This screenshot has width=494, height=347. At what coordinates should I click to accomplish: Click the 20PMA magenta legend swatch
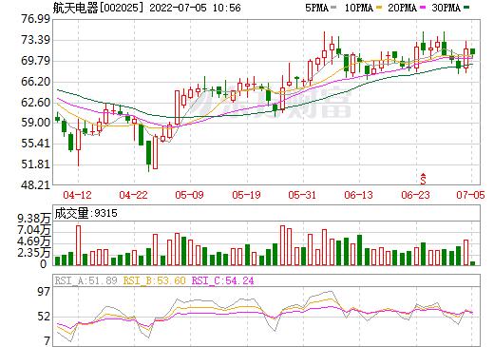click(423, 8)
